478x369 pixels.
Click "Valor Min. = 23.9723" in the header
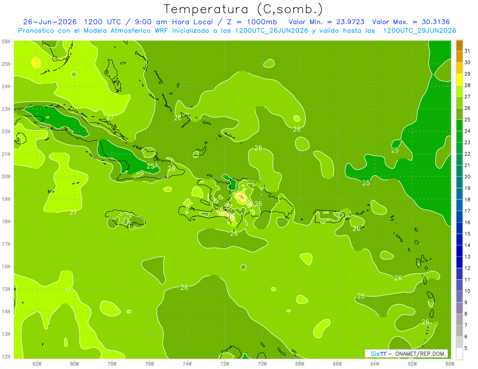[x=326, y=22]
